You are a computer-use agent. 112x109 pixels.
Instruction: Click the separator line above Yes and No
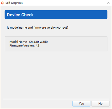(x=56, y=99)
